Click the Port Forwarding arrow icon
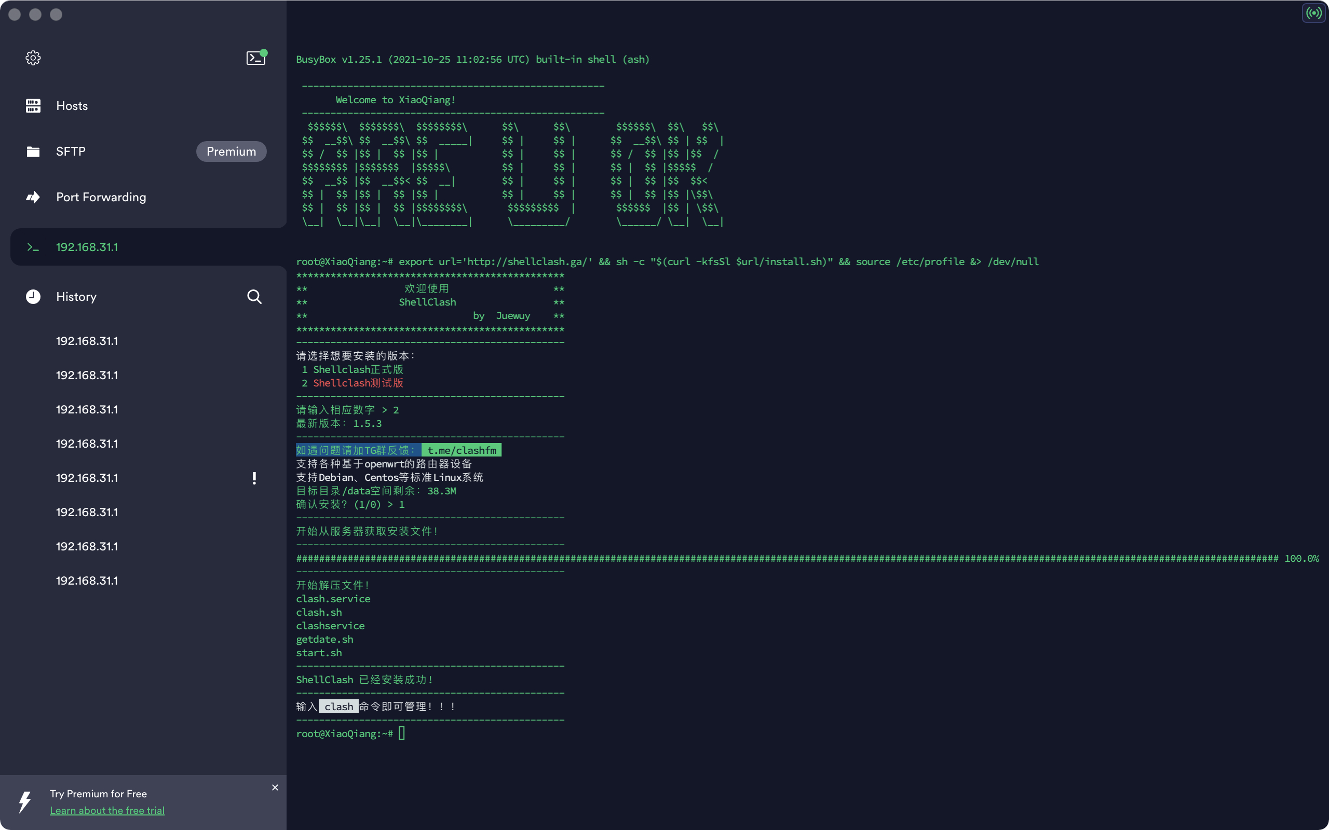 click(x=33, y=197)
